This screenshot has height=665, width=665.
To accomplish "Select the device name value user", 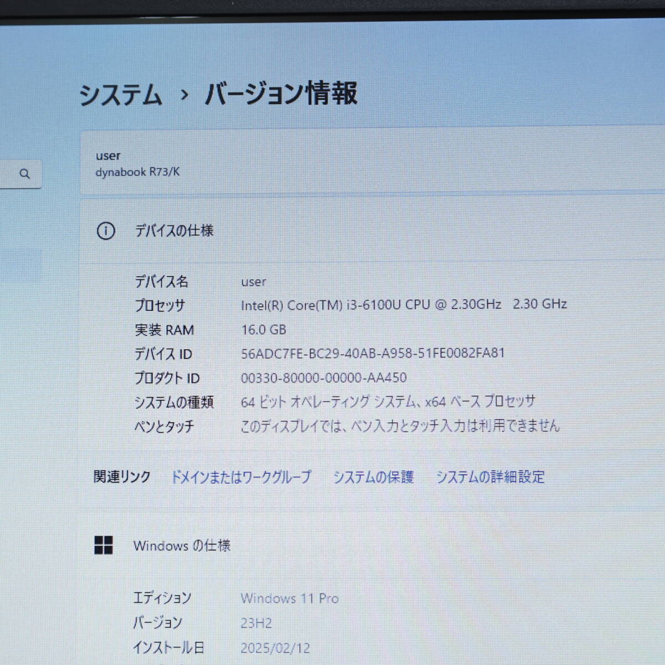I will (x=254, y=282).
